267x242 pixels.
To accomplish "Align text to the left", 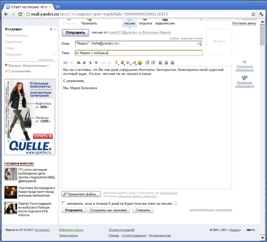I will pyautogui.click(x=160, y=63).
